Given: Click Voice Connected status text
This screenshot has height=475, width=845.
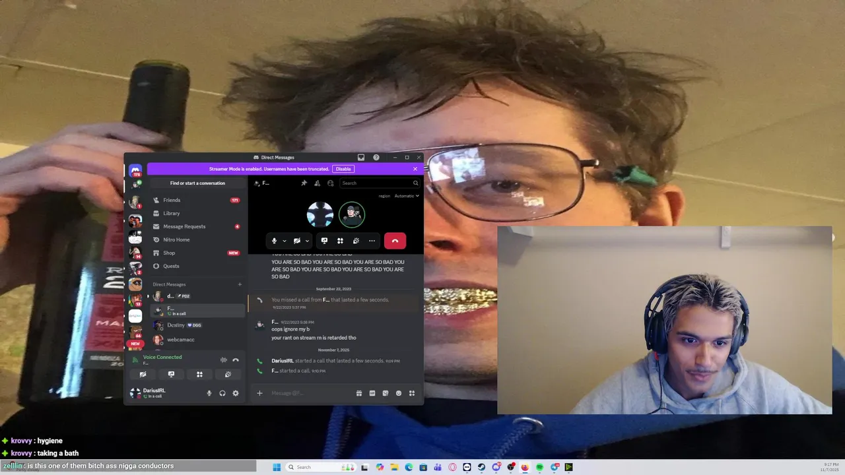Looking at the screenshot, I should coord(162,357).
